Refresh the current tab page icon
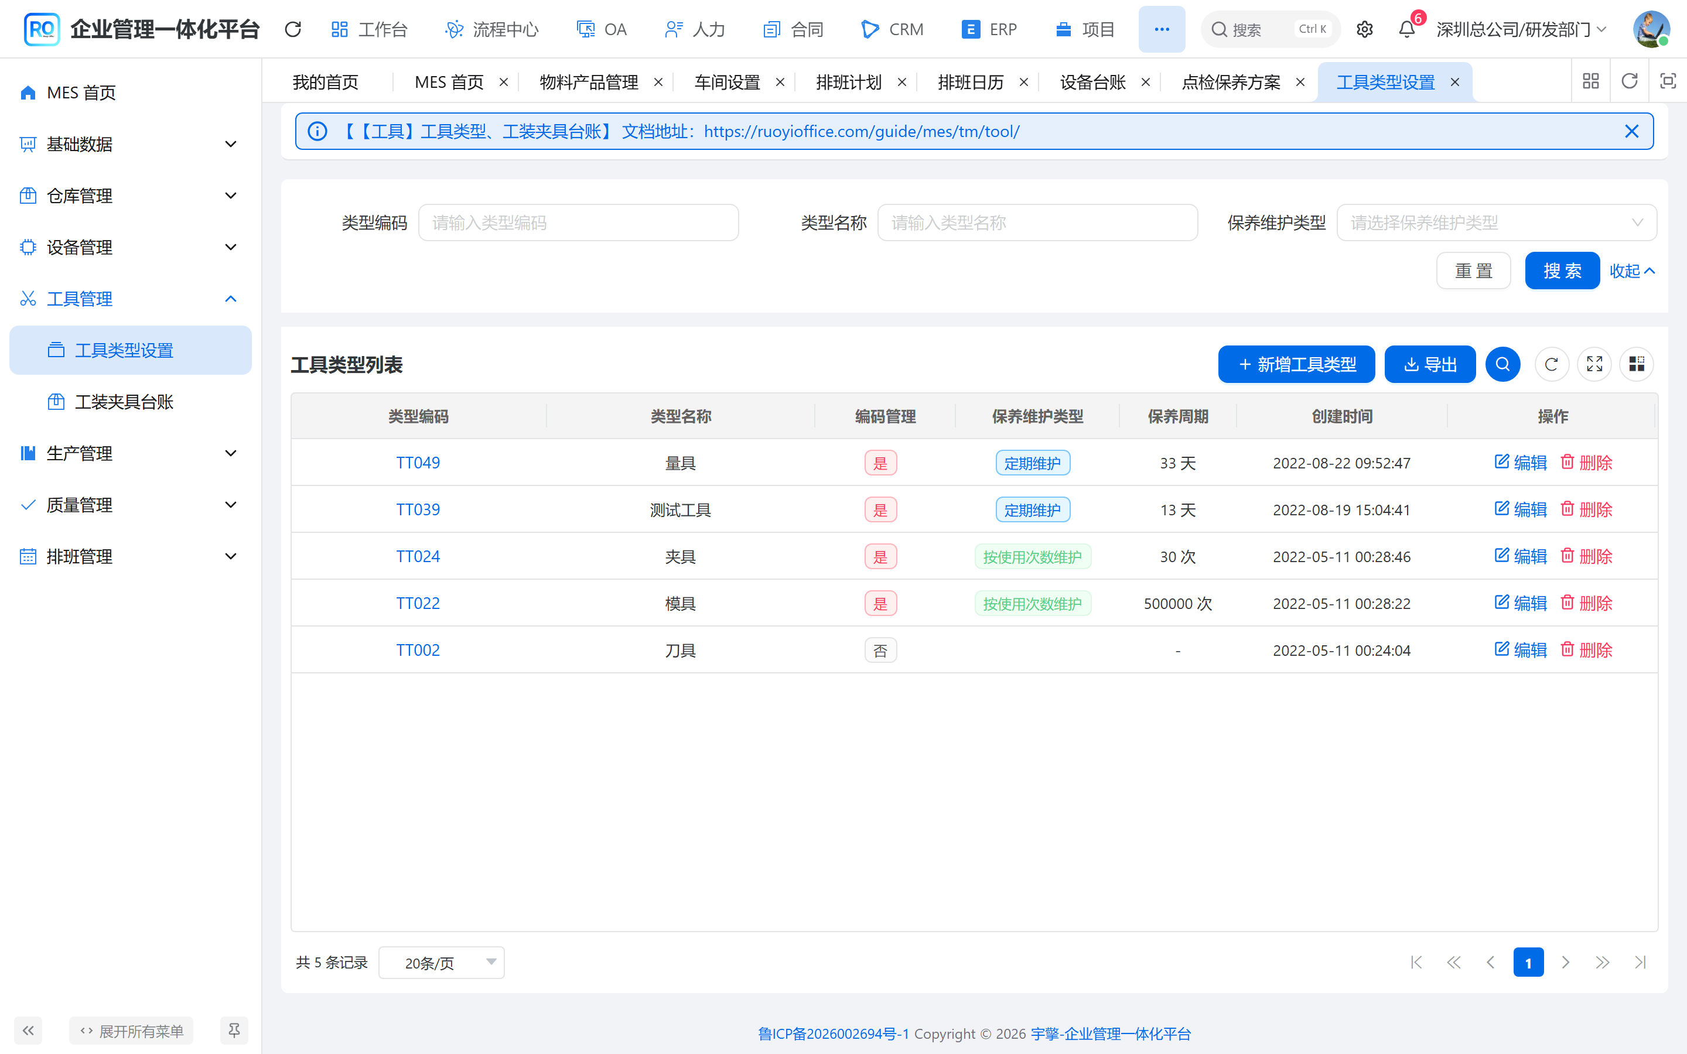This screenshot has height=1054, width=1687. [1629, 81]
